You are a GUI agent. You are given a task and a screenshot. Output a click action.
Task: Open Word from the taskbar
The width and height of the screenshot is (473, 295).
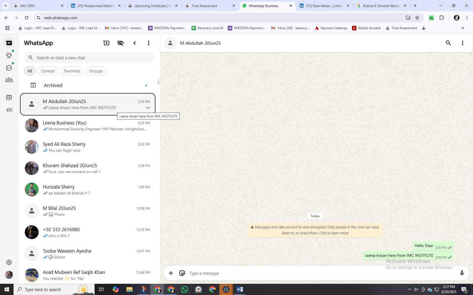[x=240, y=289]
